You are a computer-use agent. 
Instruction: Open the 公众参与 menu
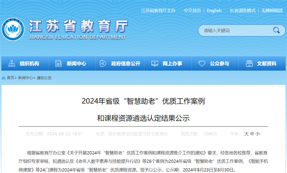[x=215, y=64]
